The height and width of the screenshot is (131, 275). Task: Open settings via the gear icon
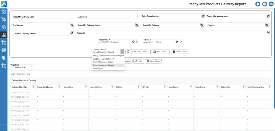(x=265, y=4)
